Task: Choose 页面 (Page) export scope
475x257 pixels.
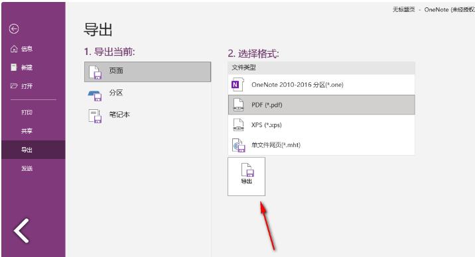Action: (147, 72)
